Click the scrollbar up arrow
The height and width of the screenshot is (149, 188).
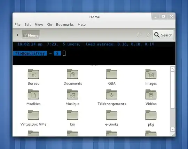(172, 69)
